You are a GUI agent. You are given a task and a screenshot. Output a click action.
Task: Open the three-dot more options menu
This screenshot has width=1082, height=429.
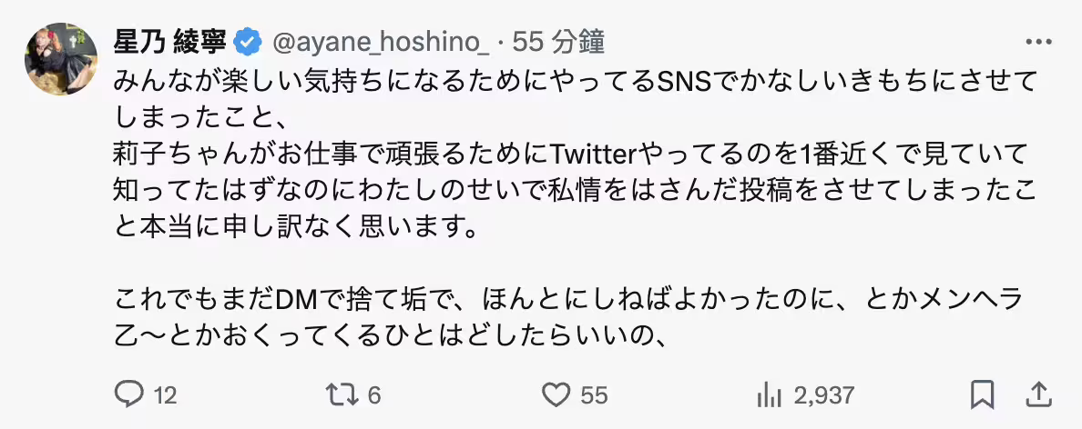click(1037, 42)
